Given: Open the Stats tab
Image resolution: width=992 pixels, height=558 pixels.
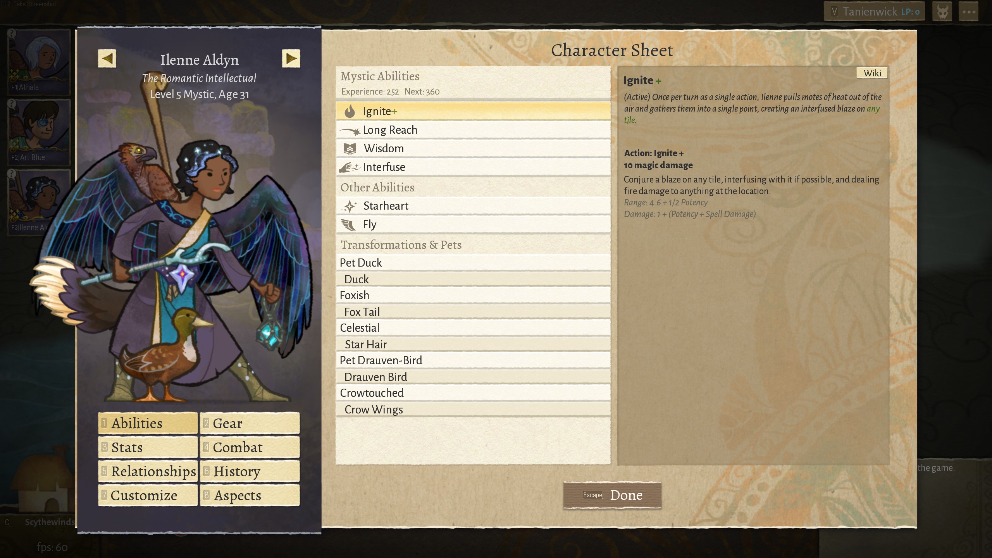Looking at the screenshot, I should coord(148,447).
